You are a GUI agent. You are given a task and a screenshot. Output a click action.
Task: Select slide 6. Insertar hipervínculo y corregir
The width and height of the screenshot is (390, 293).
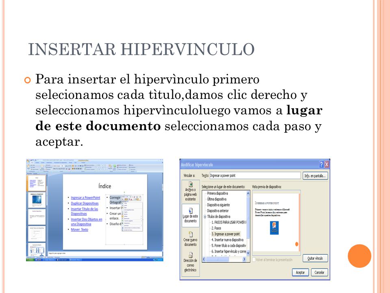229,251
